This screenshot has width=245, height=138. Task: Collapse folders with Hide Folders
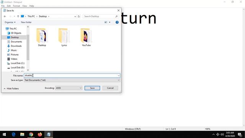(x=11, y=89)
